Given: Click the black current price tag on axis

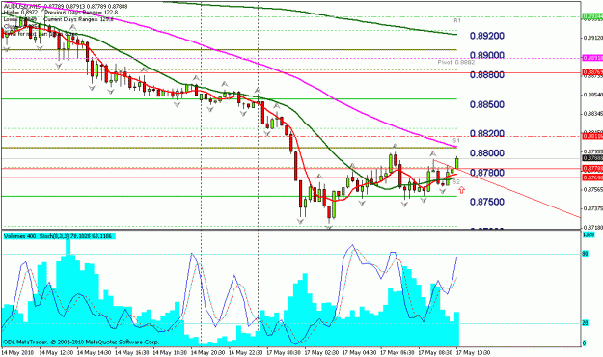Looking at the screenshot, I should [x=592, y=158].
